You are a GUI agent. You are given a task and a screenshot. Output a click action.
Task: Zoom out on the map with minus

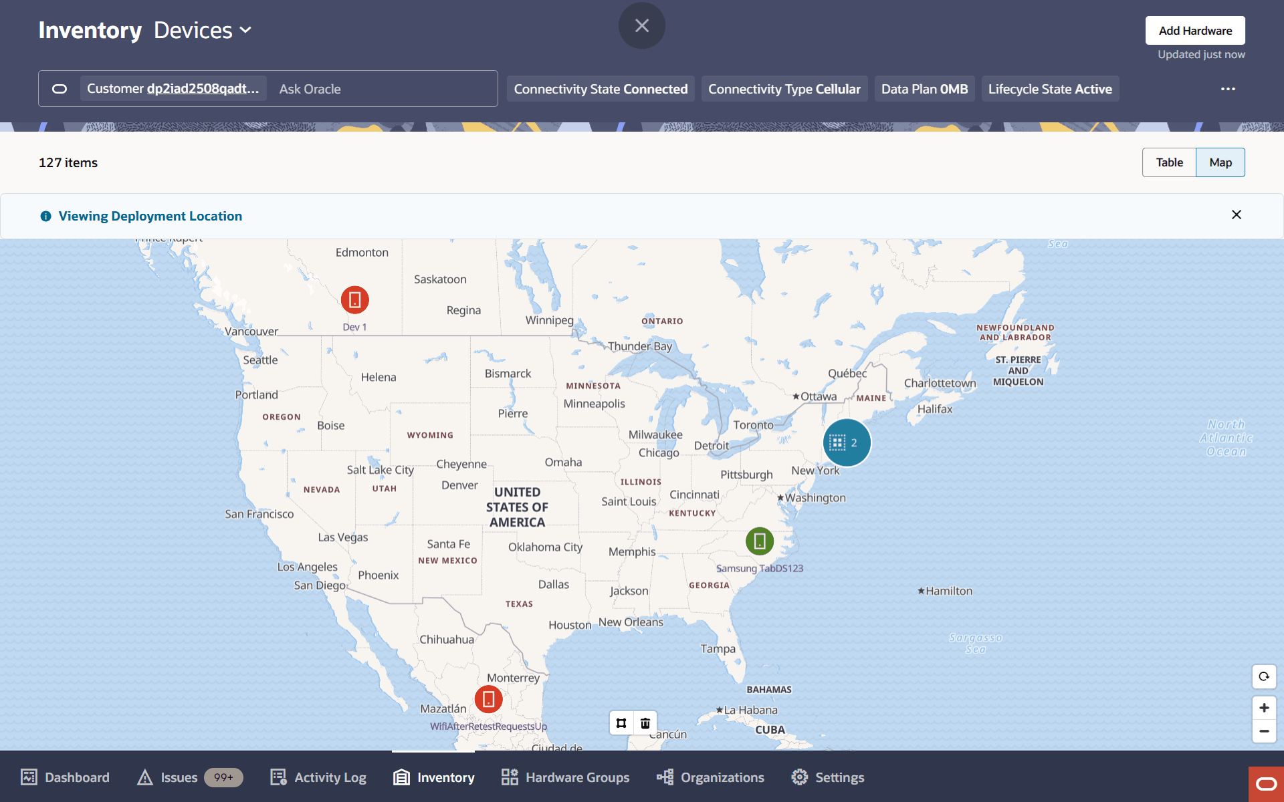(x=1264, y=731)
